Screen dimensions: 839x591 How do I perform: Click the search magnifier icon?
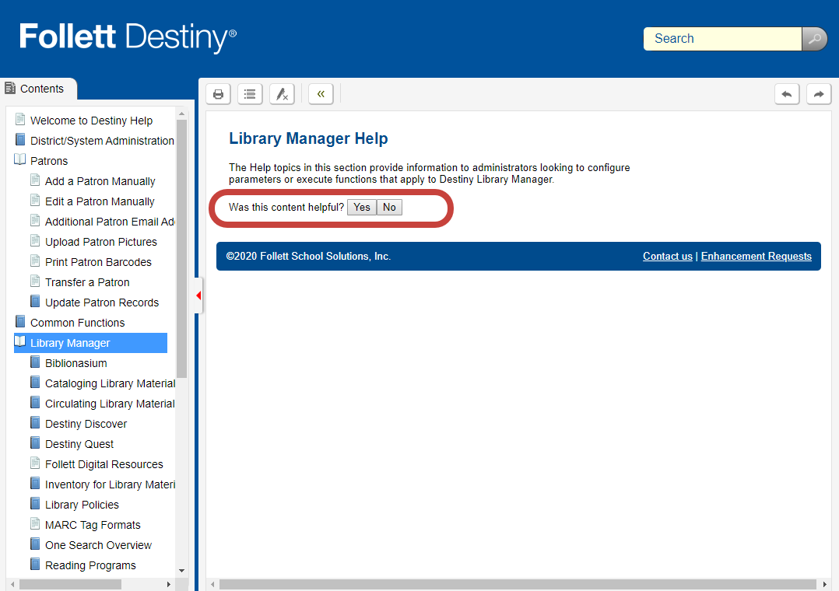814,39
